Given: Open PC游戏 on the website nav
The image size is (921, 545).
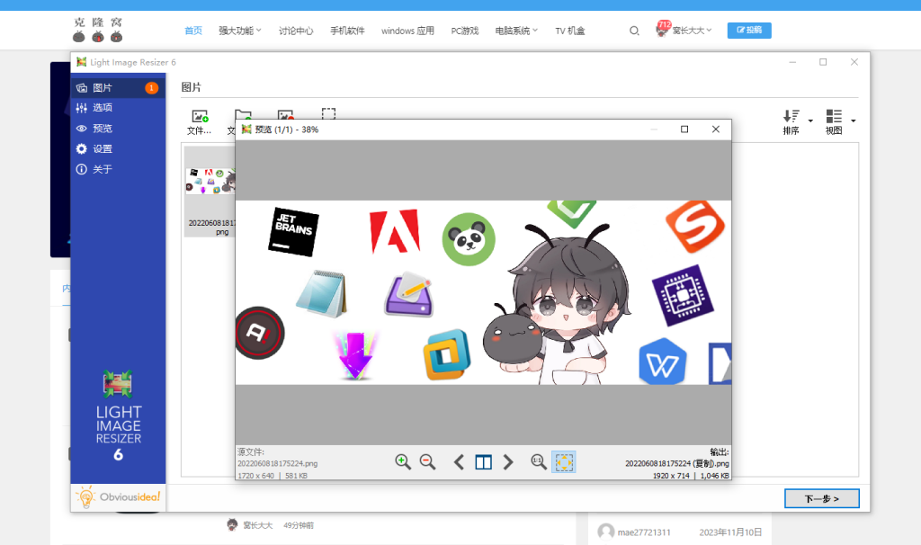Looking at the screenshot, I should coord(465,31).
